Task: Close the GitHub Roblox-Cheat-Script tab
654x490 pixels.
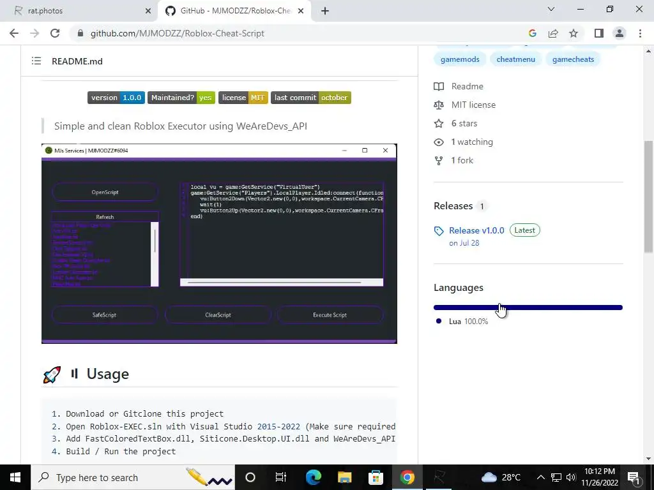Action: tap(301, 11)
